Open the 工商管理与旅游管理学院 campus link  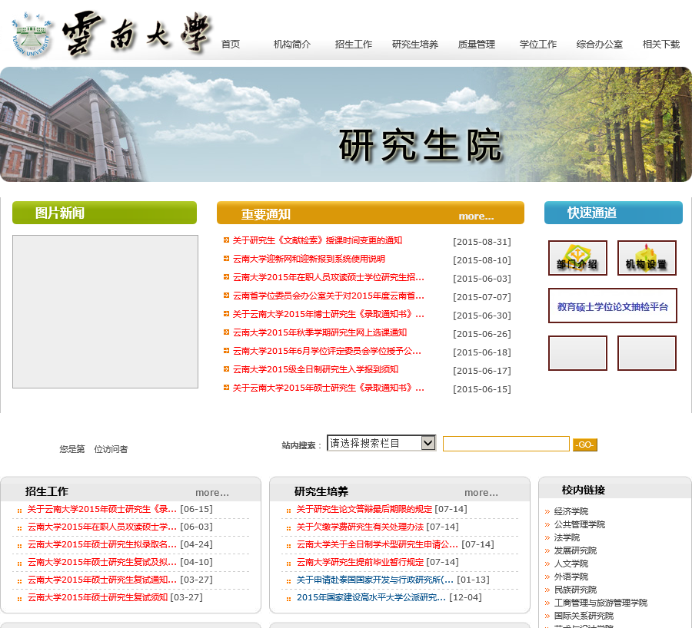[601, 603]
